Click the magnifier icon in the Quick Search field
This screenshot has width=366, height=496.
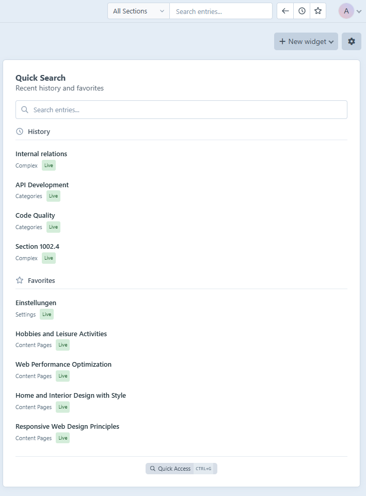(x=24, y=110)
